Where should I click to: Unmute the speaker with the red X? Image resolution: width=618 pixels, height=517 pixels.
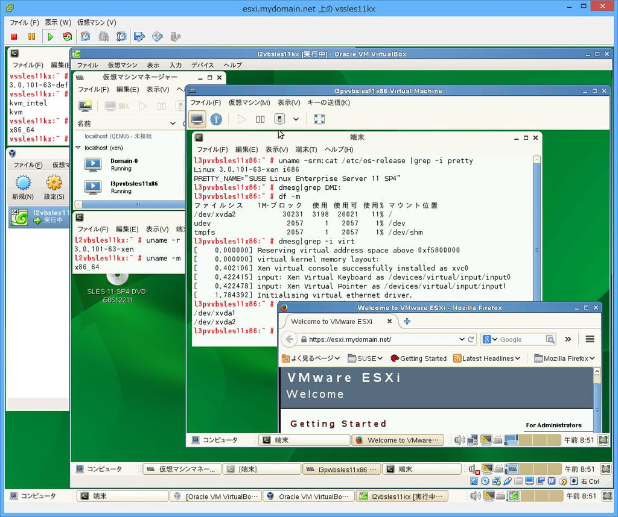click(474, 469)
